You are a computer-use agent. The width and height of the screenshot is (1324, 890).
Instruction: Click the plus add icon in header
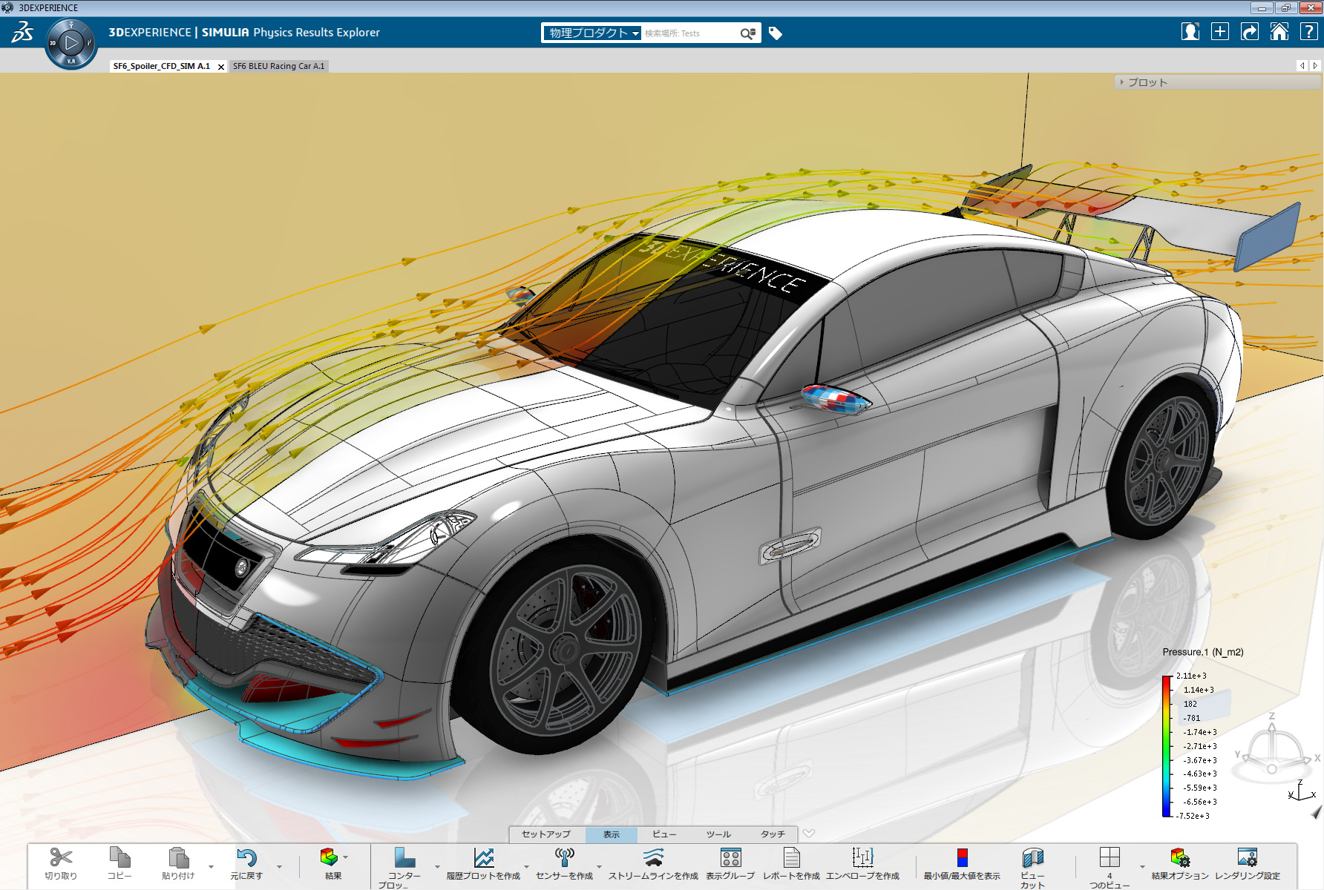pyautogui.click(x=1220, y=32)
